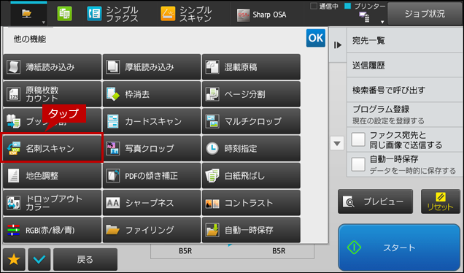Open コントラスト contrast setting
Image resolution: width=464 pixels, height=273 pixels.
[x=251, y=203]
